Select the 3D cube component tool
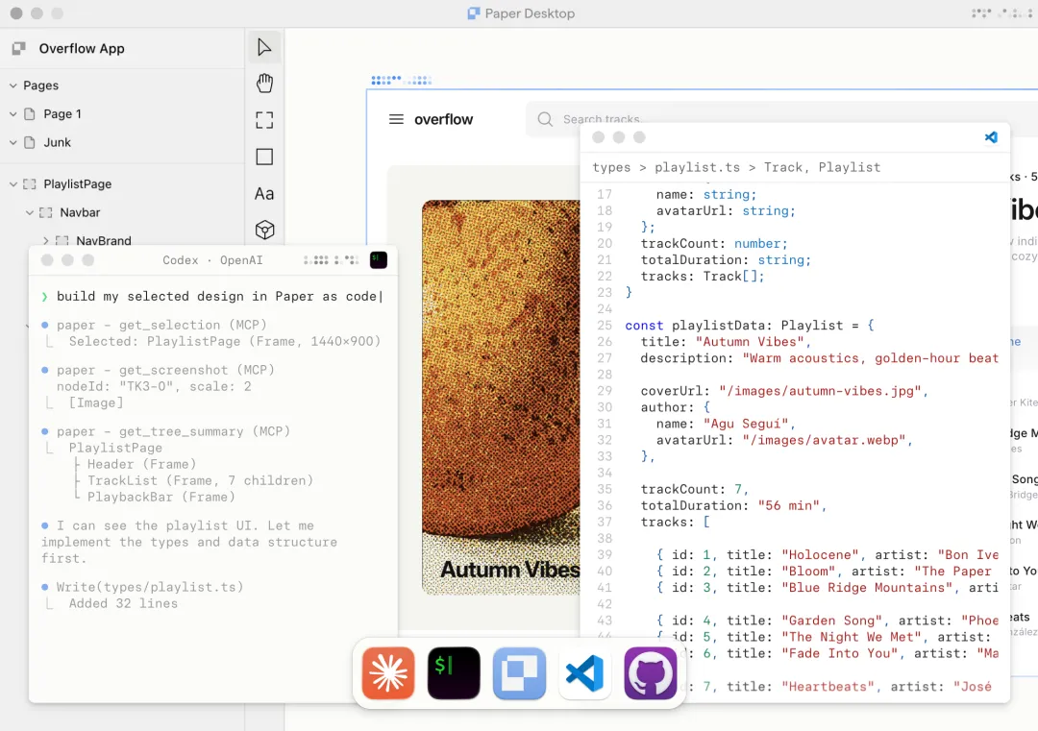This screenshot has width=1038, height=731. tap(264, 231)
